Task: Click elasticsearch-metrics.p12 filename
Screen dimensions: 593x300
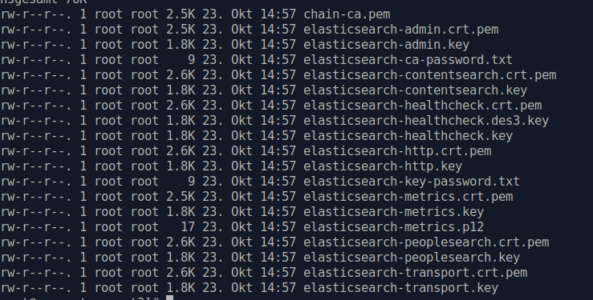Action: pyautogui.click(x=394, y=227)
